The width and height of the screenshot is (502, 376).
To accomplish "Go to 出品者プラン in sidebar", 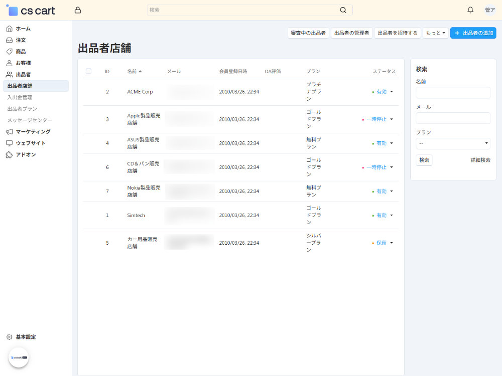I will tap(22, 109).
